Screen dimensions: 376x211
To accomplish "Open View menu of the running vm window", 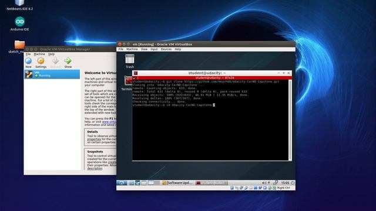I will (x=144, y=49).
